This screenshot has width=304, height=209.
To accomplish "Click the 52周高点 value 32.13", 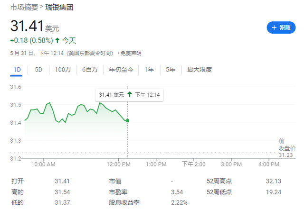I will 274,181.
